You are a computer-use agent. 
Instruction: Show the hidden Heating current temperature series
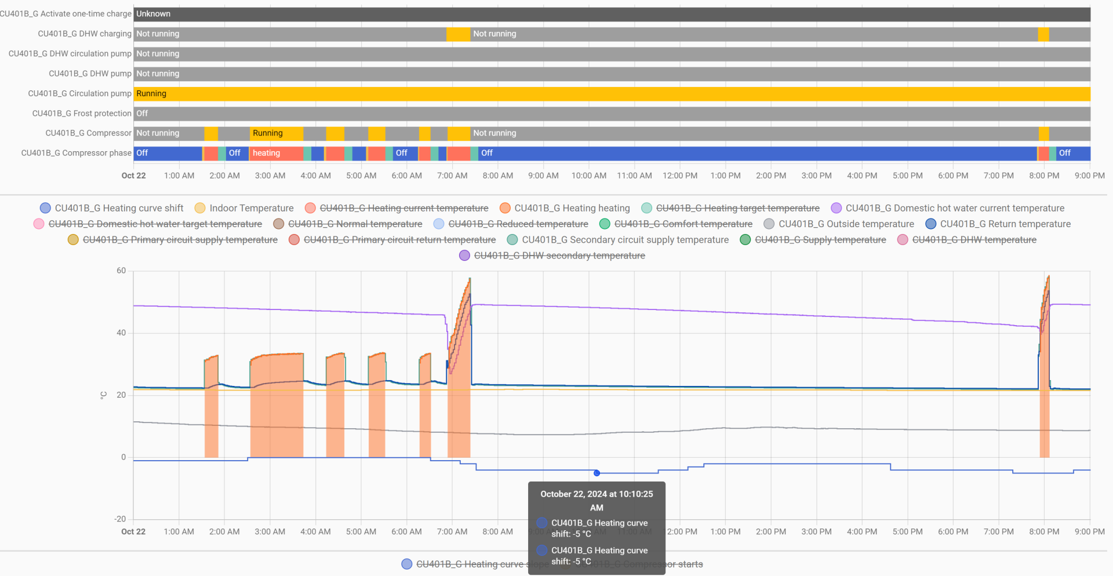coord(403,208)
